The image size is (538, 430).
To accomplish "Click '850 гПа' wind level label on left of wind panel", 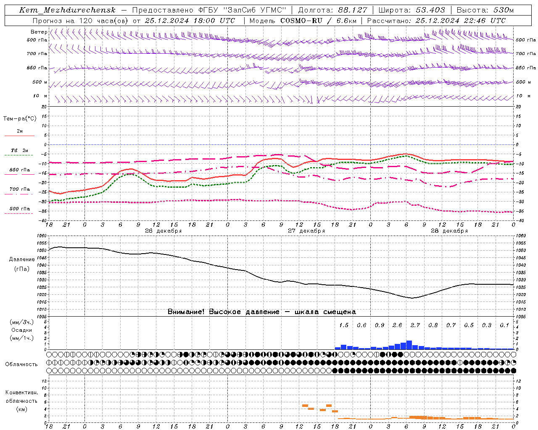I will click(37, 68).
